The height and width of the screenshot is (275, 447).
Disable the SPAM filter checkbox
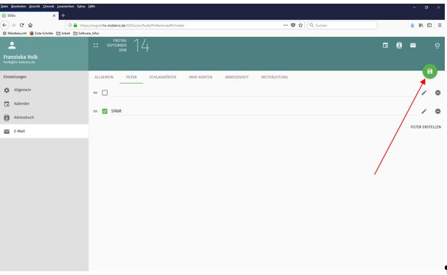point(105,111)
